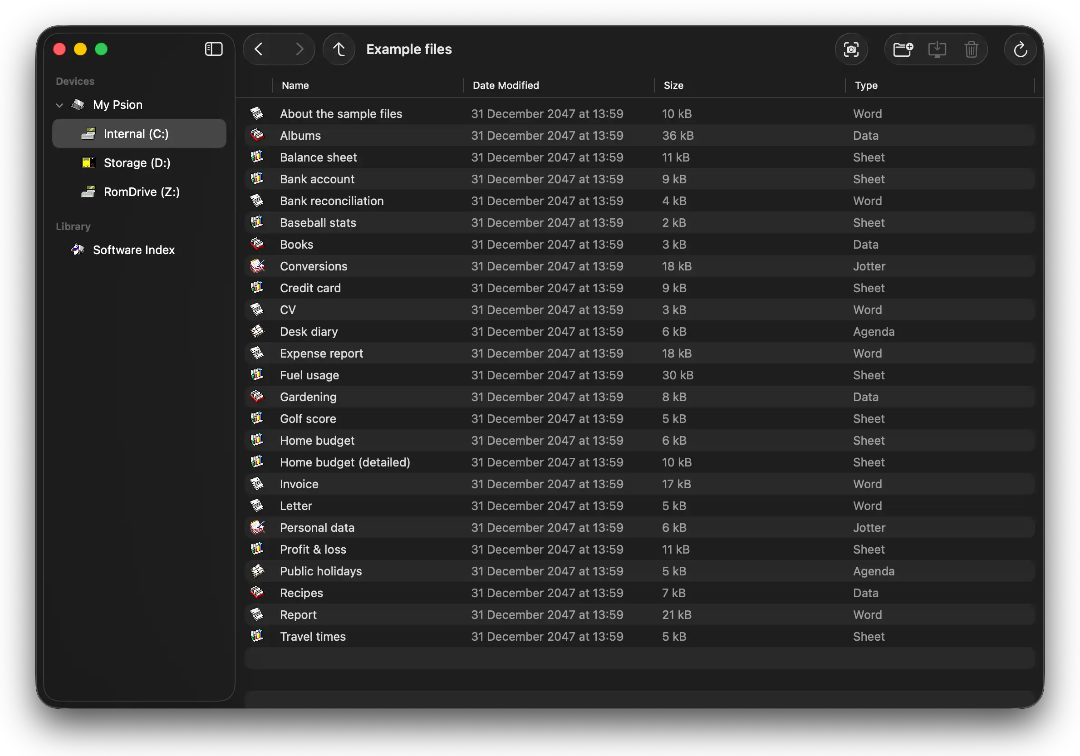Select the Storage (D:) drive
Viewport: 1080px width, 756px height.
click(137, 163)
